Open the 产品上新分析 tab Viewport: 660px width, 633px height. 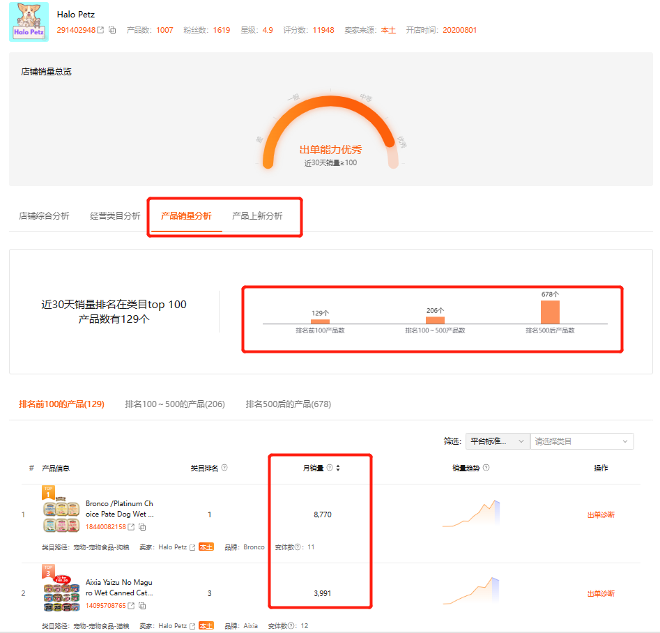tap(257, 215)
